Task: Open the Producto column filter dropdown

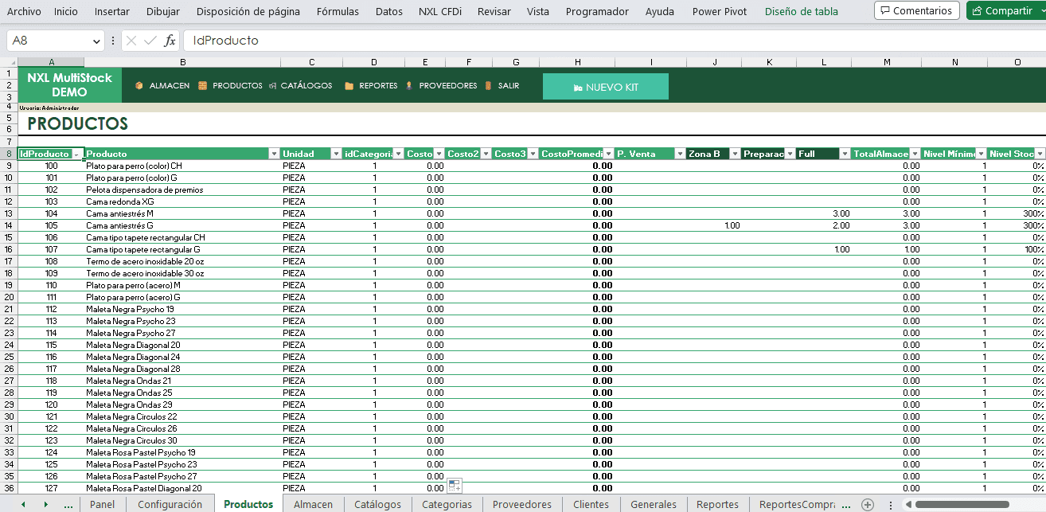Action: pyautogui.click(x=274, y=154)
